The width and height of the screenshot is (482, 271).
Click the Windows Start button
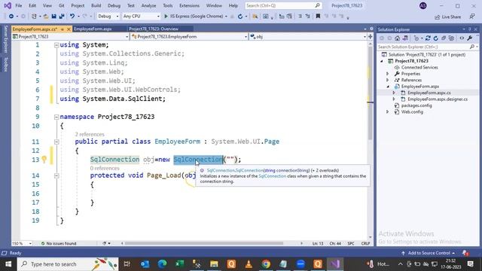(x=8, y=264)
